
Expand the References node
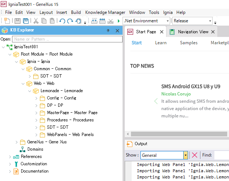tap(10, 157)
